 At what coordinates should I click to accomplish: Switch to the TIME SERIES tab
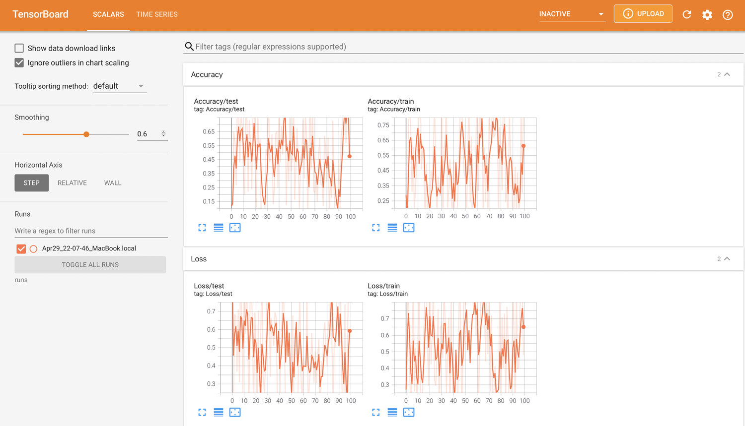[156, 14]
